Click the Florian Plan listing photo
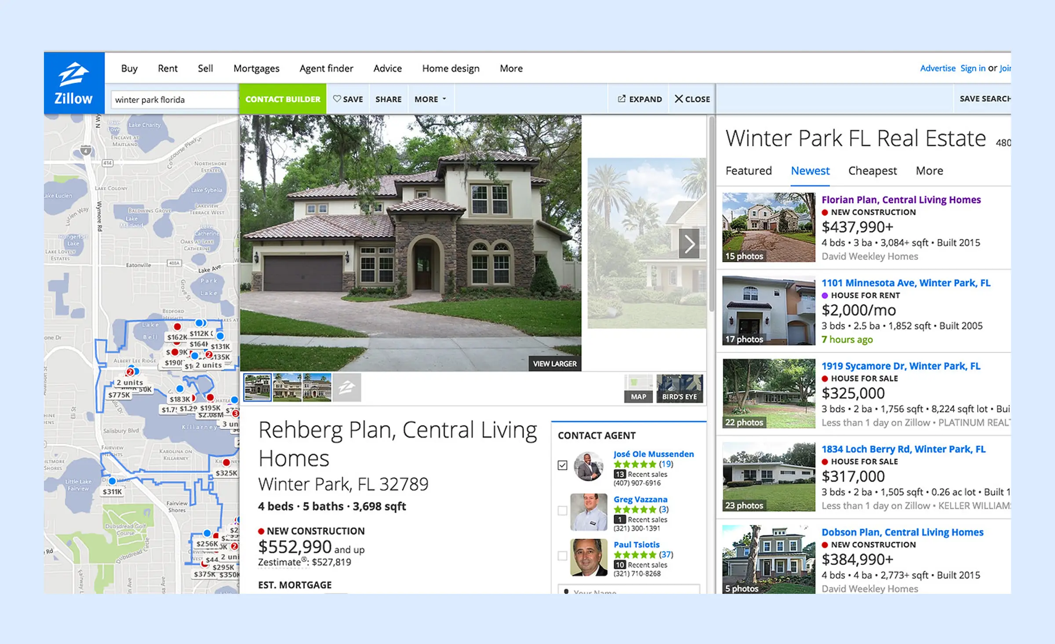Viewport: 1055px width, 644px height. [x=768, y=227]
